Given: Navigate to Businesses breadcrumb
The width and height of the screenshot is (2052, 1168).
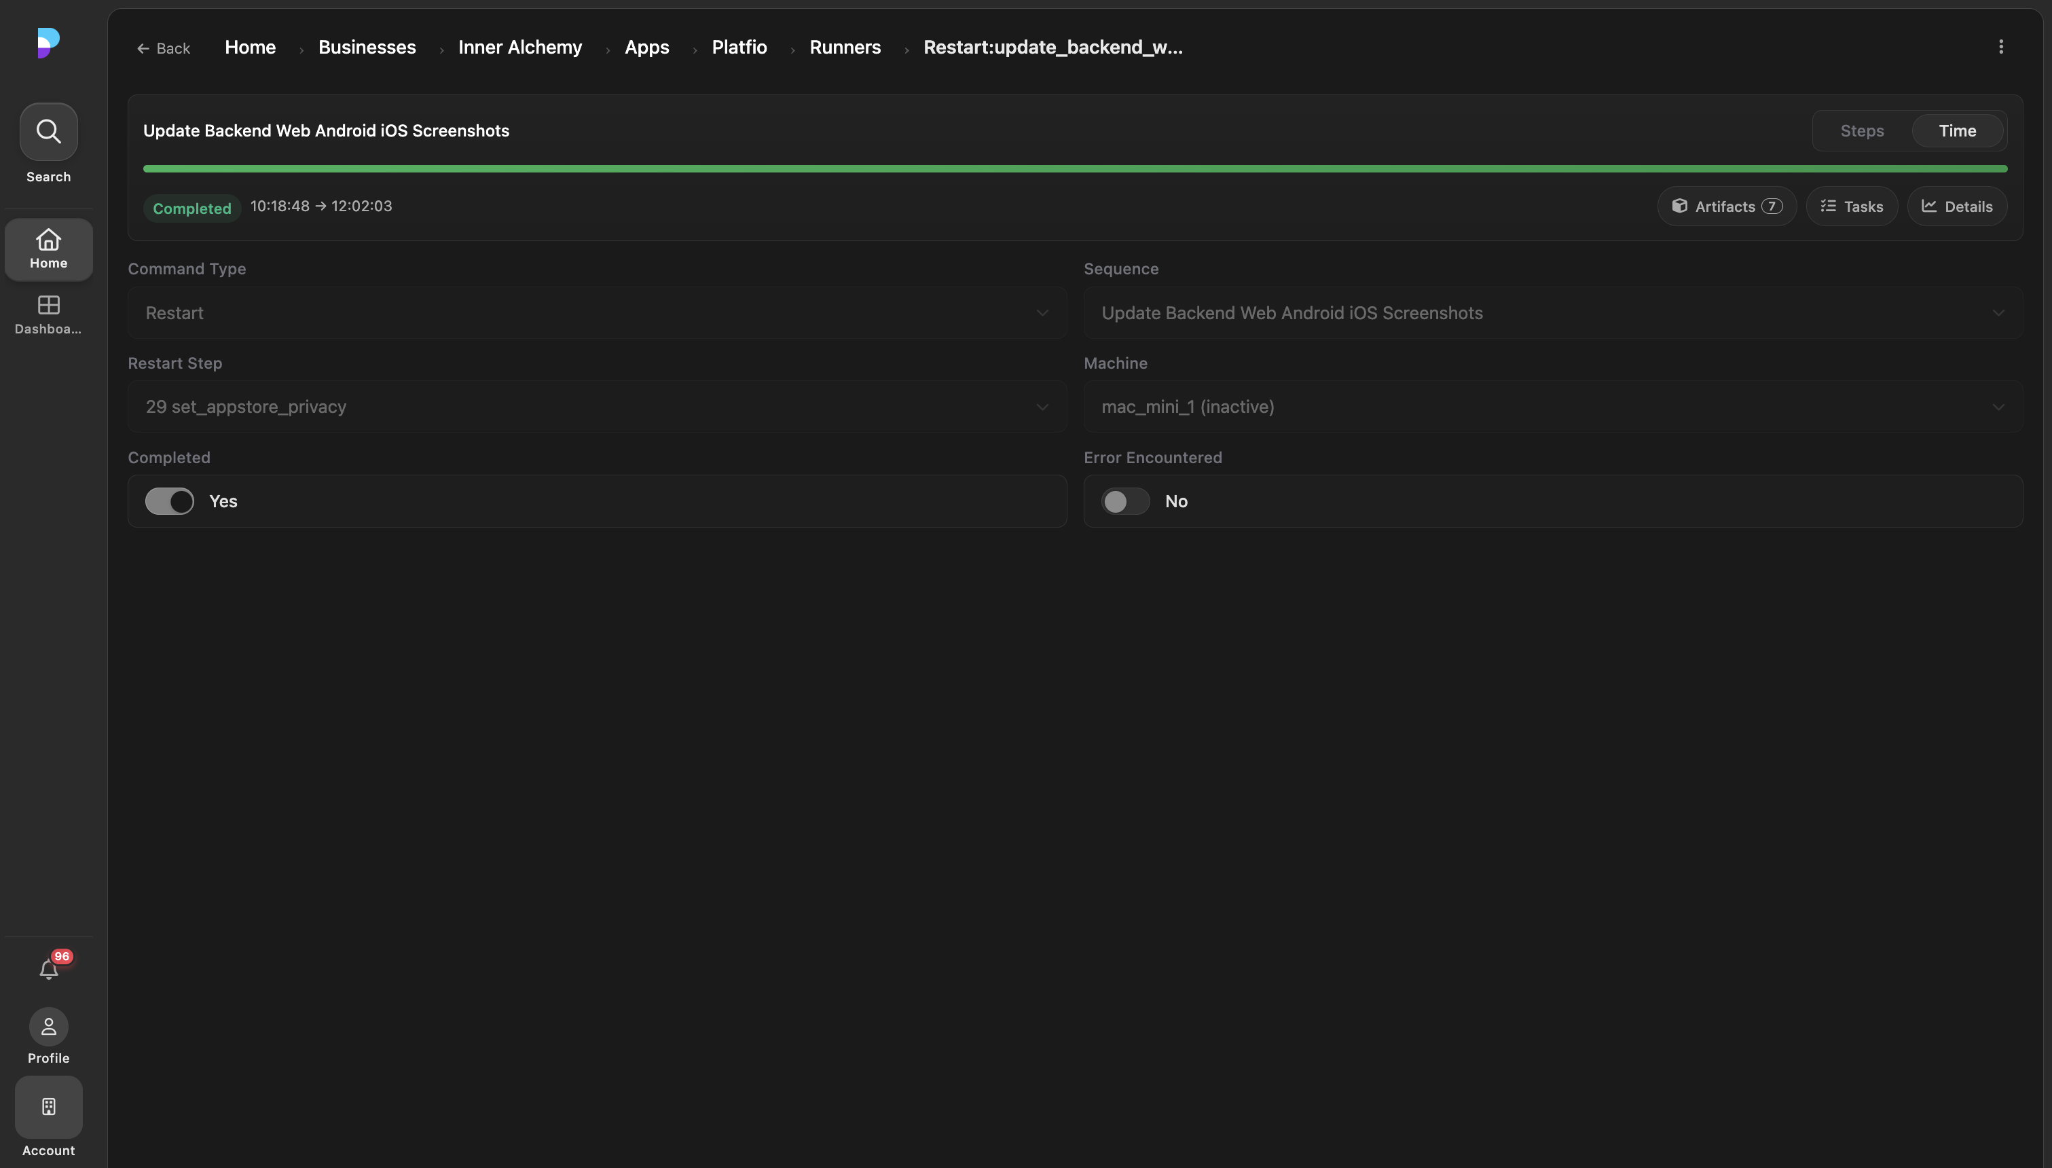Looking at the screenshot, I should pos(367,48).
